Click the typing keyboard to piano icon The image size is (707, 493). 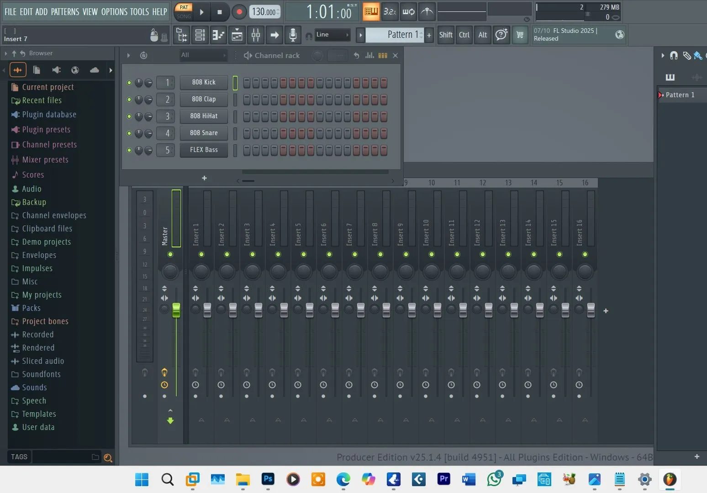371,11
